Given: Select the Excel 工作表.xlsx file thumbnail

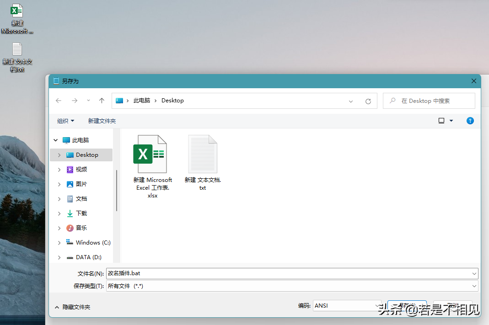Looking at the screenshot, I should (152, 166).
